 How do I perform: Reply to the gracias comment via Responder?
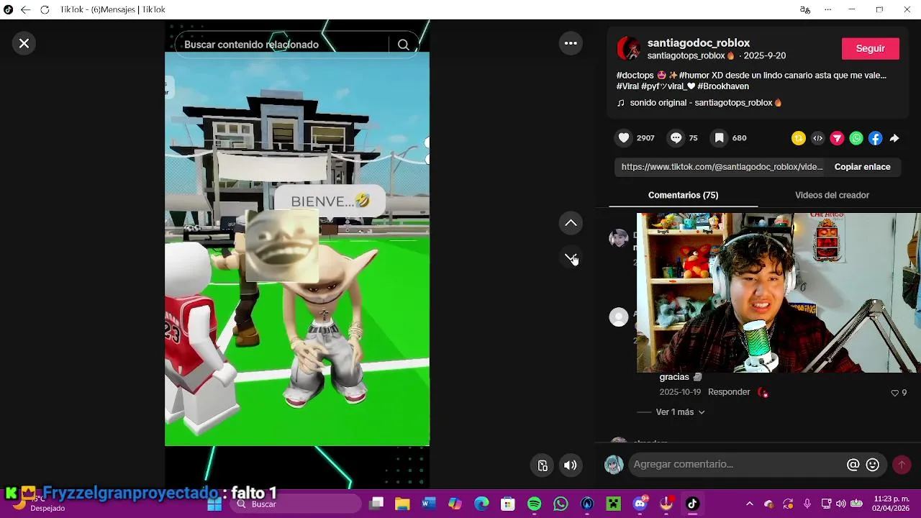[729, 392]
